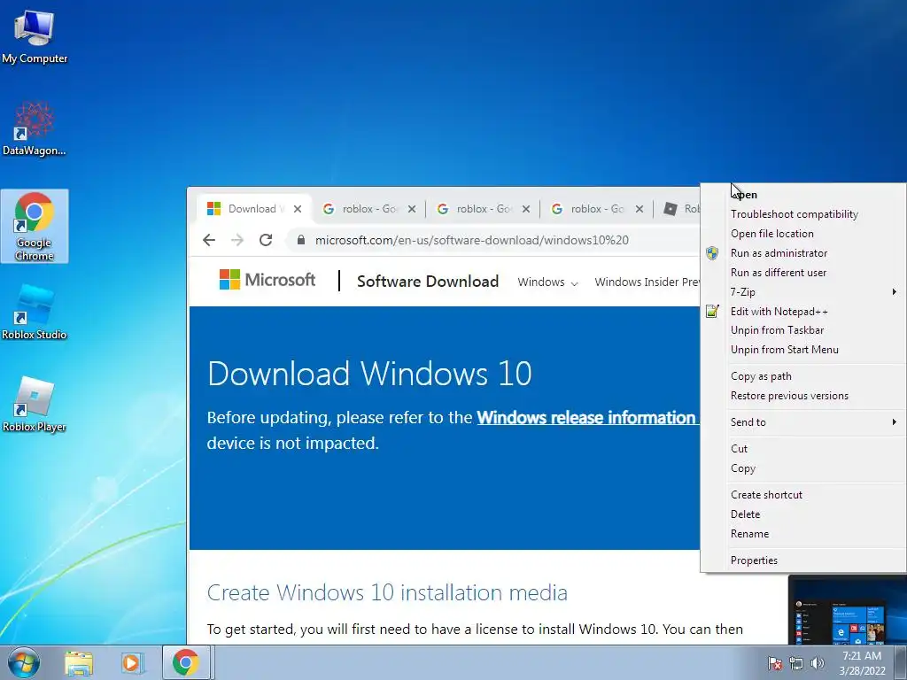
Task: Switch to the third roblox Google tab
Action: pyautogui.click(x=597, y=209)
